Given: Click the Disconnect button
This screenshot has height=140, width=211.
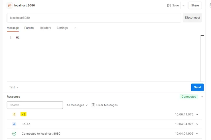Looking at the screenshot, I should pos(192,17).
